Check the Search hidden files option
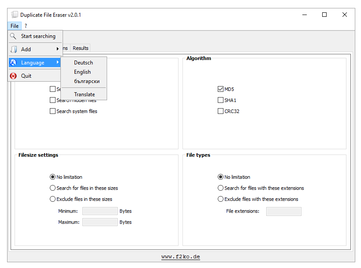Viewport: 361px width, 268px height. click(x=52, y=100)
